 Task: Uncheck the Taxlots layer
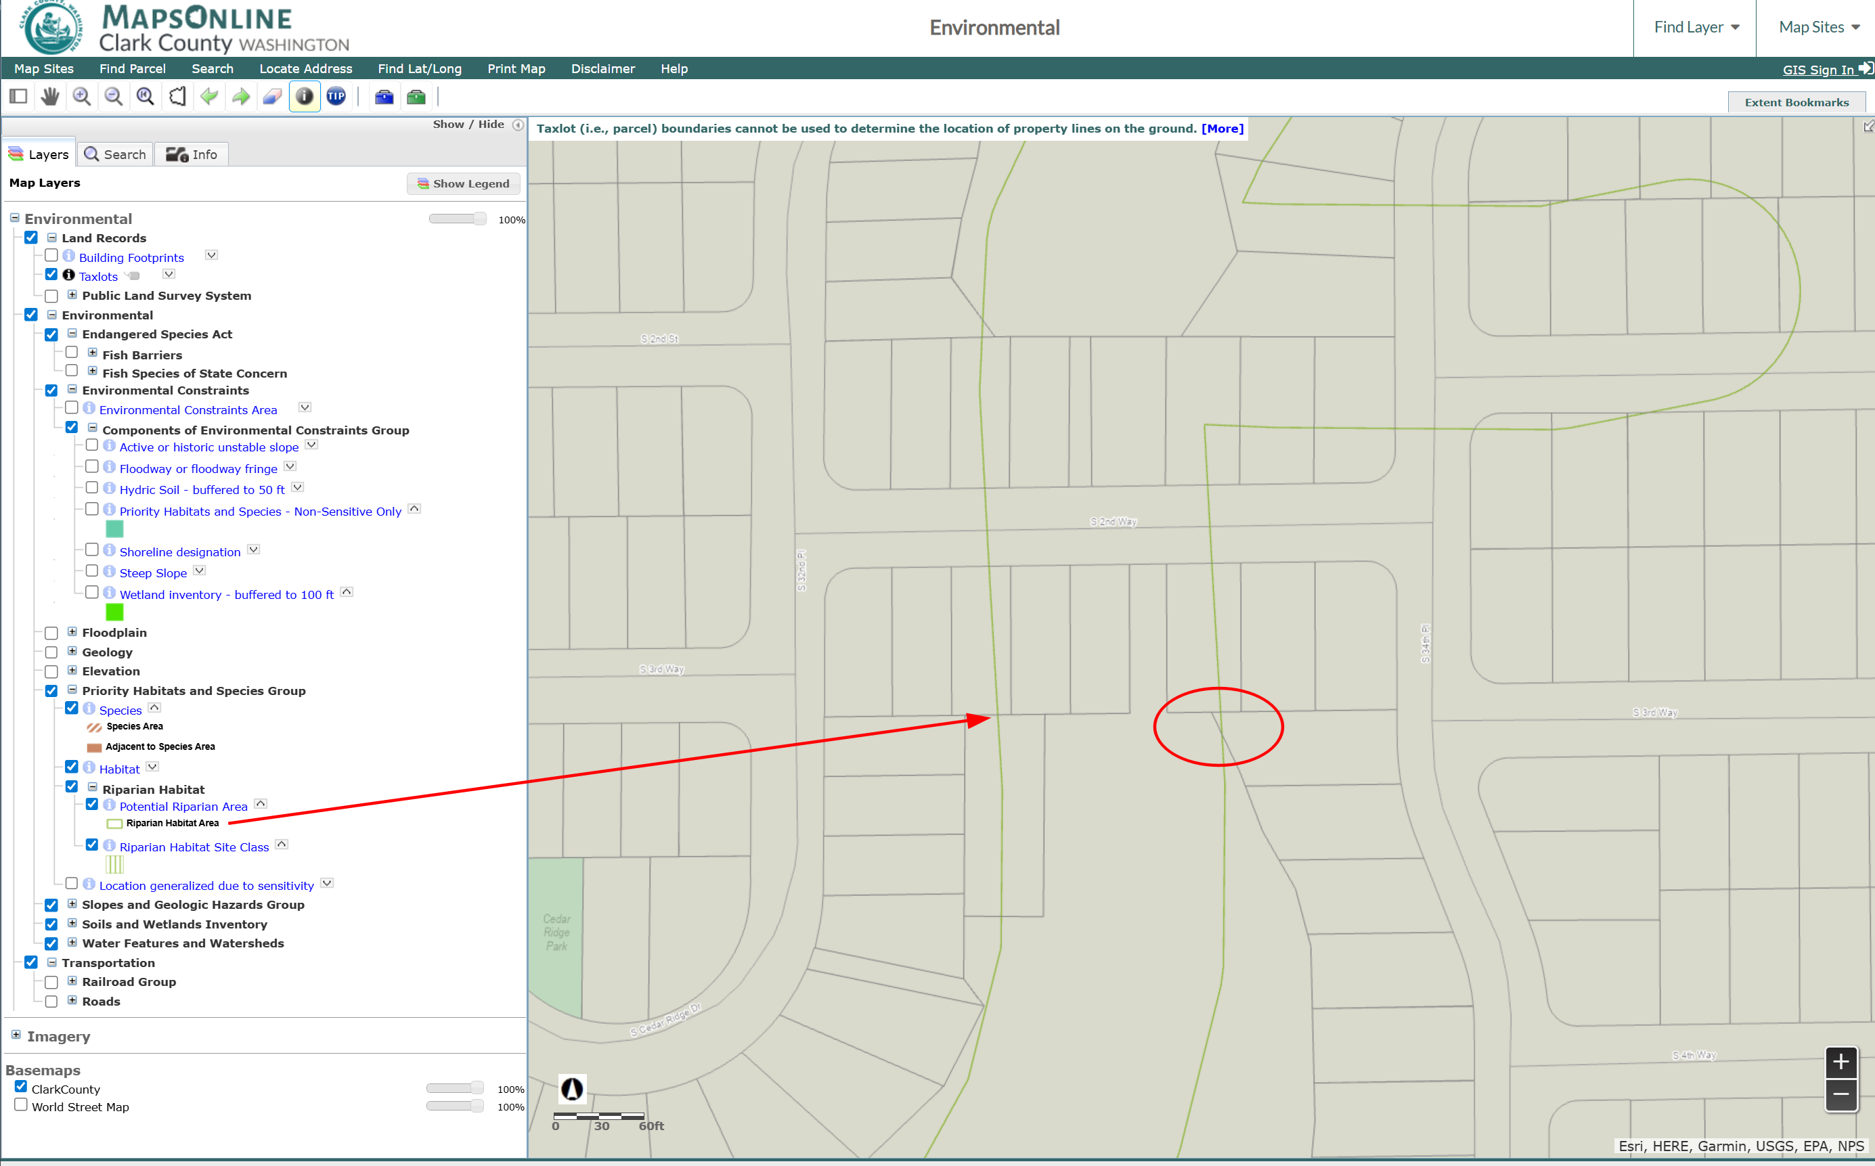tap(51, 275)
